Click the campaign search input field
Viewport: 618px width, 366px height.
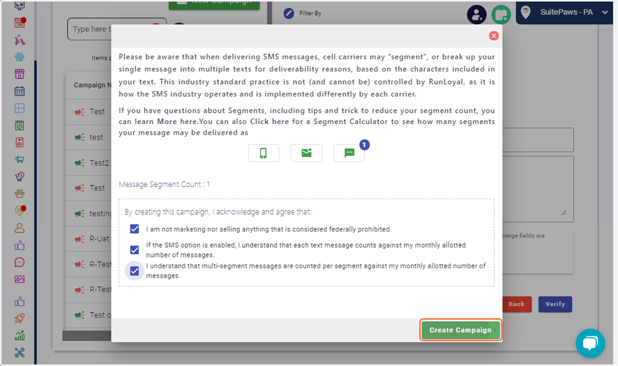tap(117, 29)
